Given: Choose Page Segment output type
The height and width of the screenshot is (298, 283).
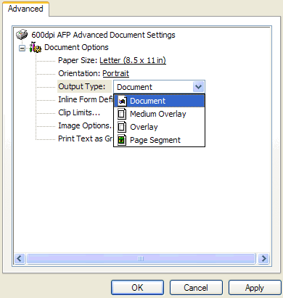Looking at the screenshot, I should pos(159,140).
